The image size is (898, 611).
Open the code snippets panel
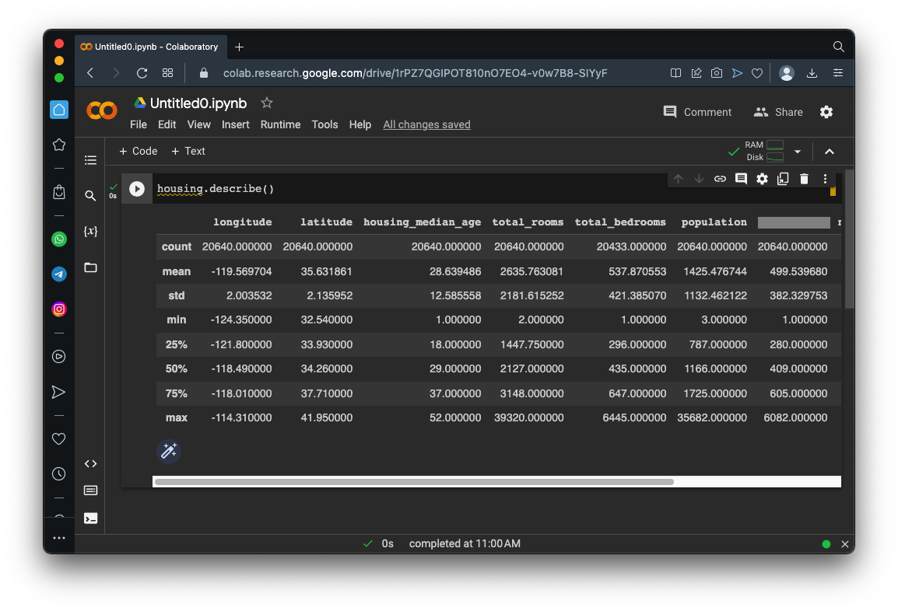point(90,463)
